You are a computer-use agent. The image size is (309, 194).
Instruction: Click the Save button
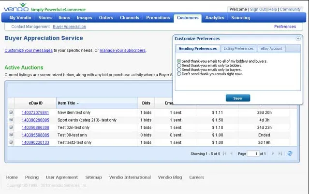(238, 98)
